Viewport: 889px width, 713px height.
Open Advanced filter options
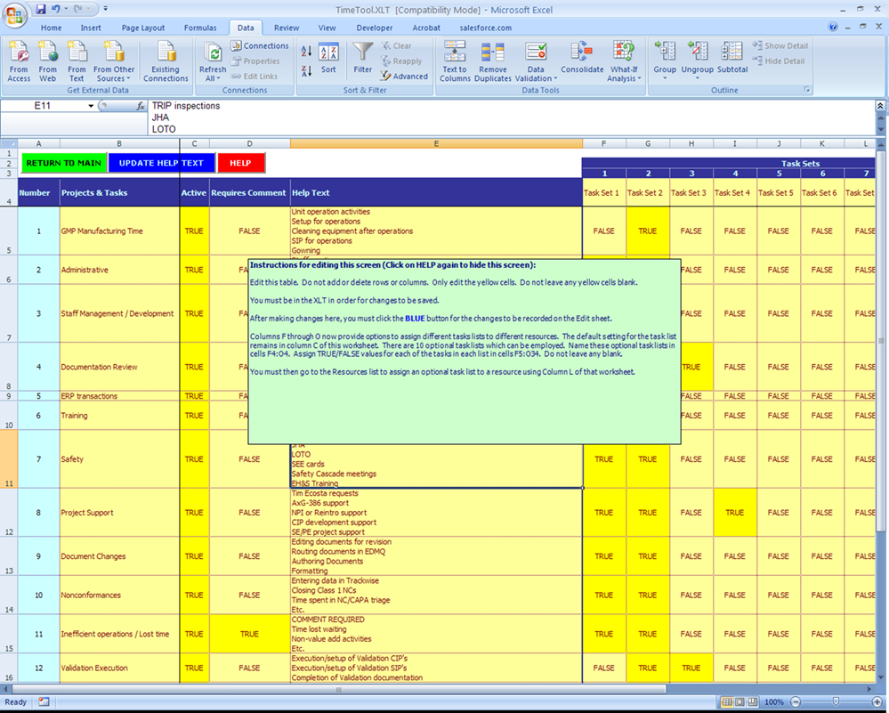click(404, 77)
